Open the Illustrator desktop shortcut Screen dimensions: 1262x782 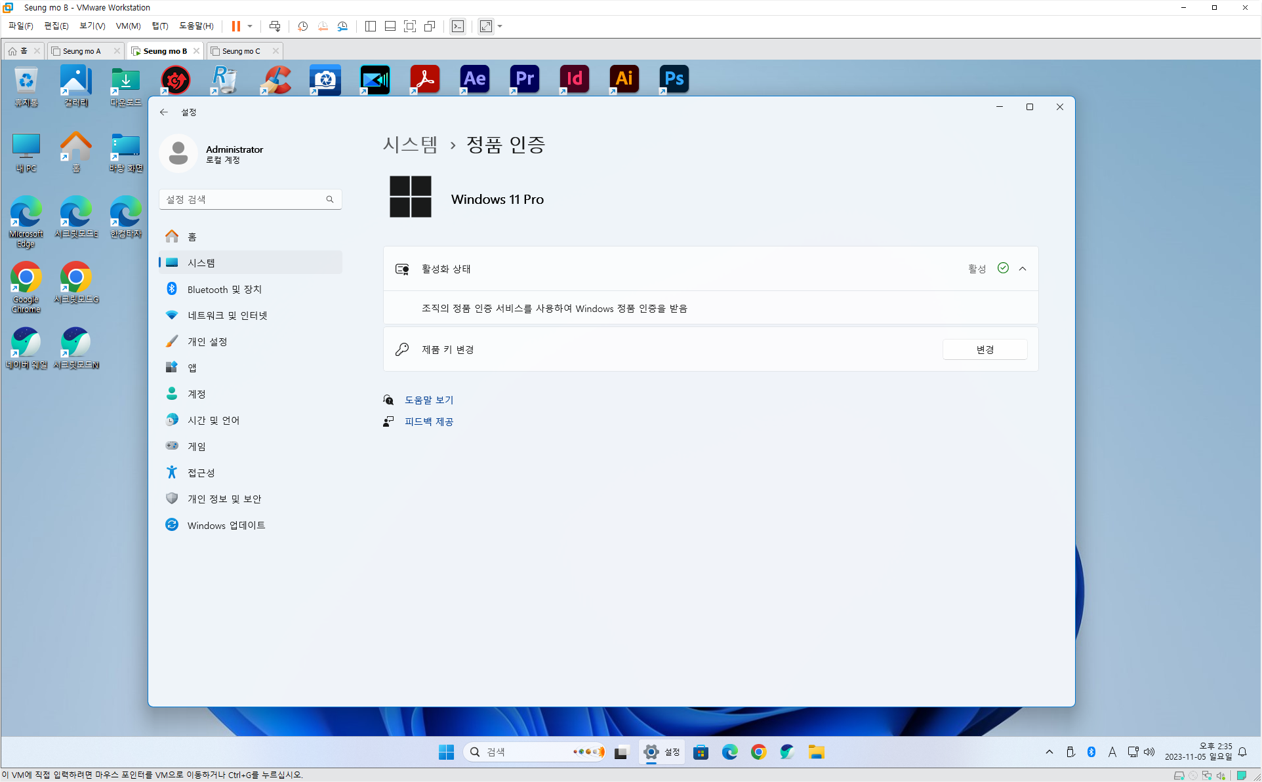click(624, 79)
